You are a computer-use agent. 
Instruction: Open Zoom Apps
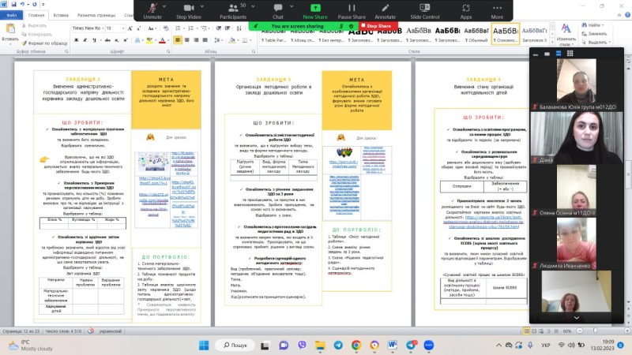[465, 11]
